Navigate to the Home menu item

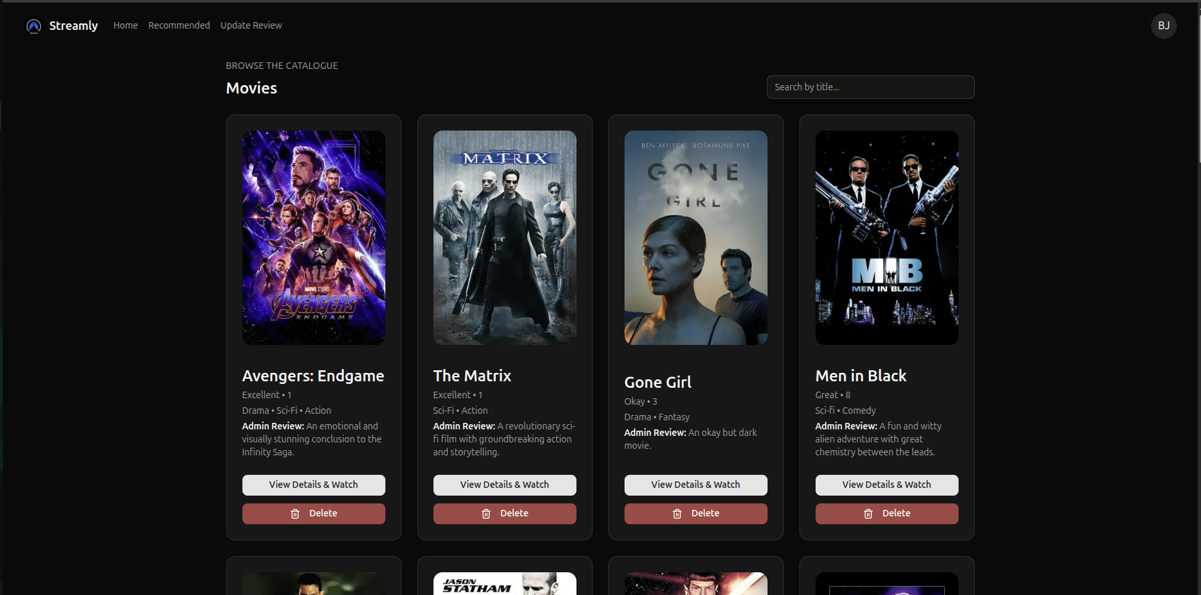[x=125, y=25]
